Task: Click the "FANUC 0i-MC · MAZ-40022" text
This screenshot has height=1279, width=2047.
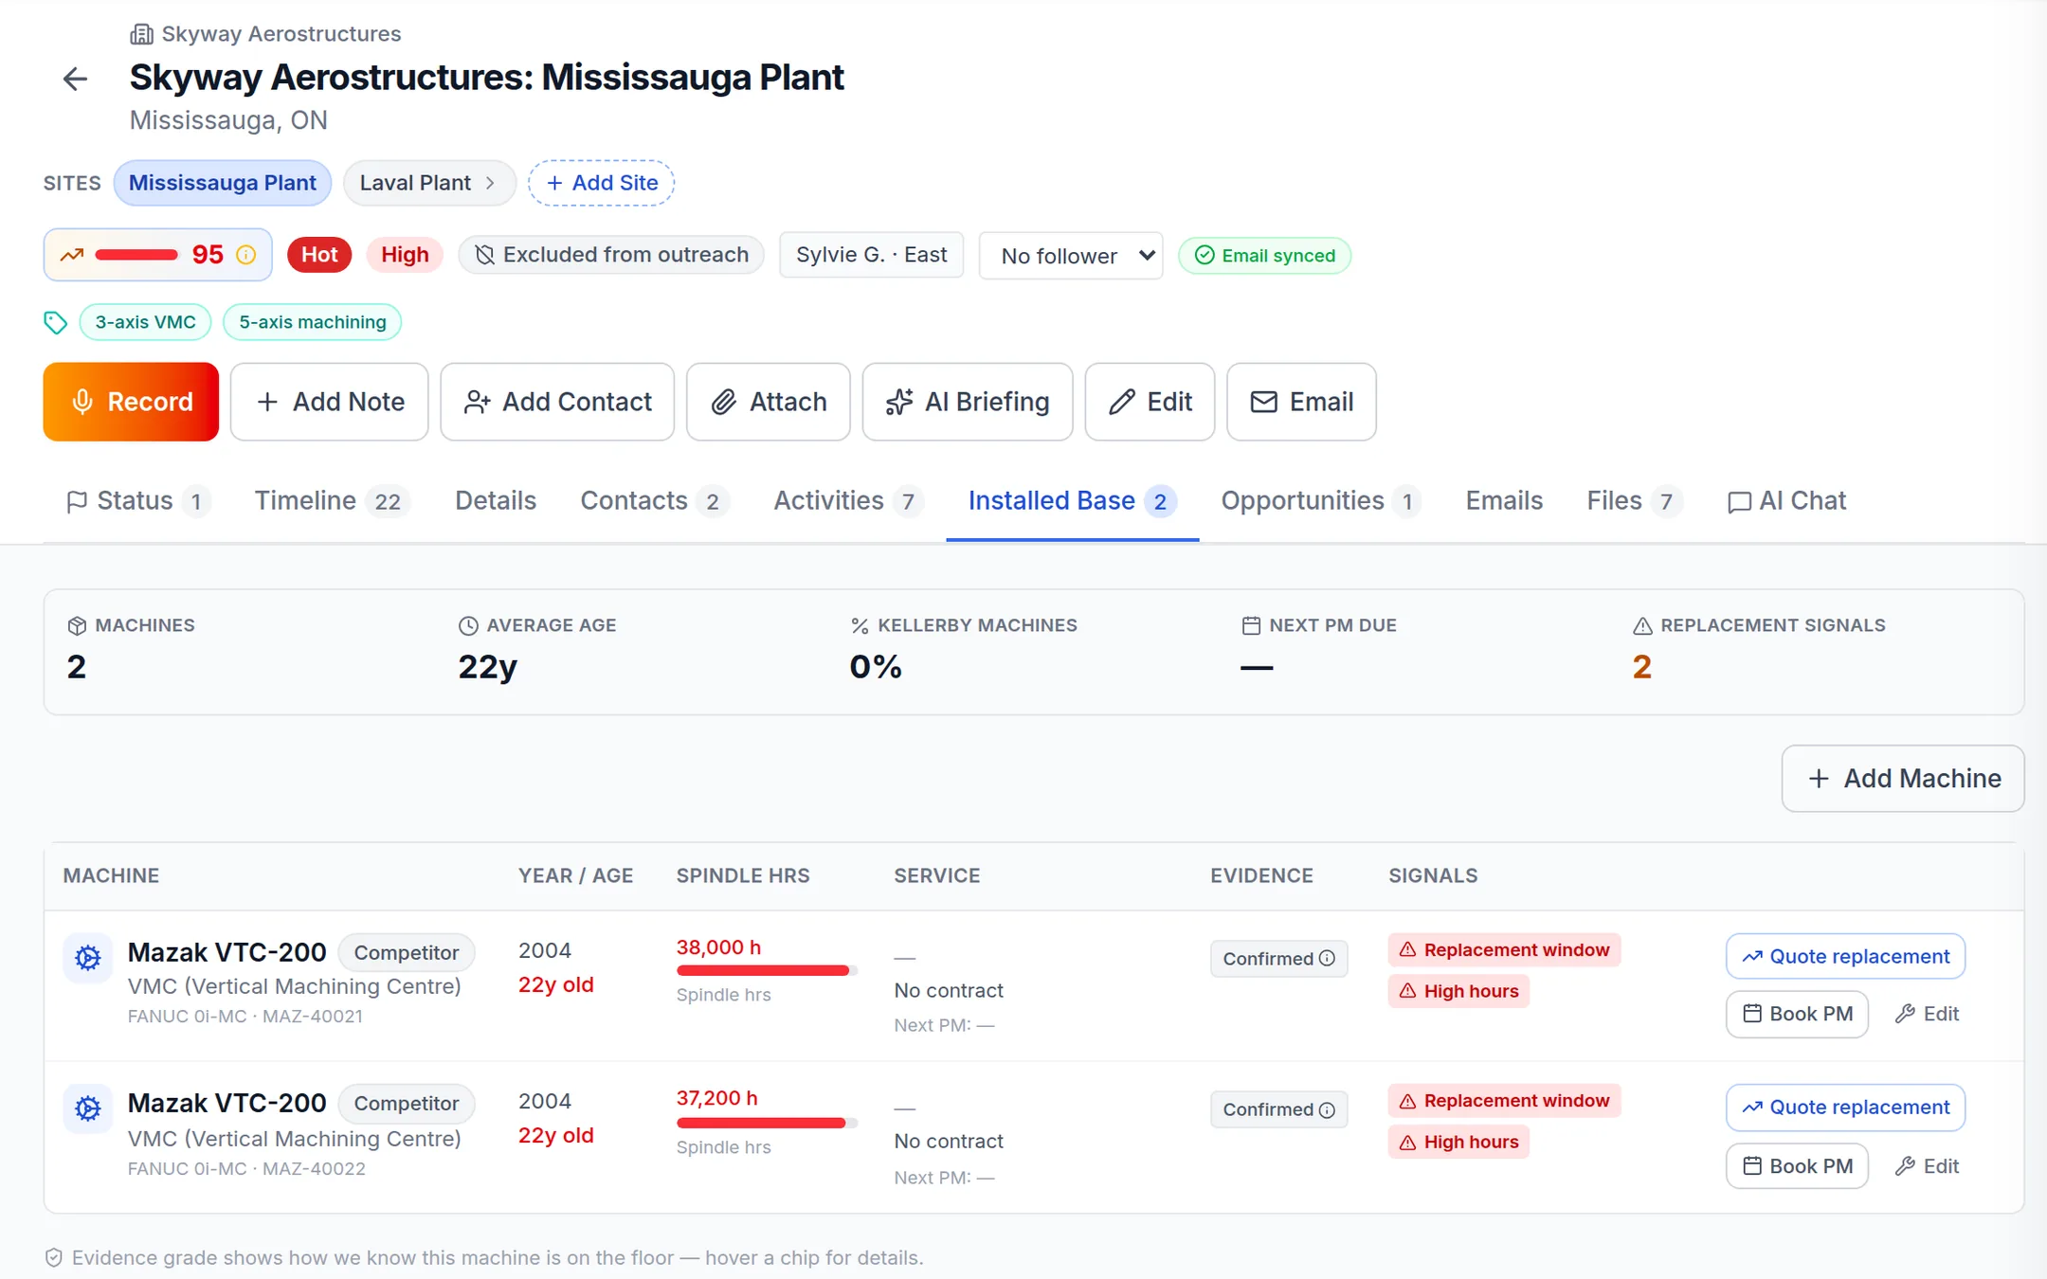Action: tap(246, 1169)
